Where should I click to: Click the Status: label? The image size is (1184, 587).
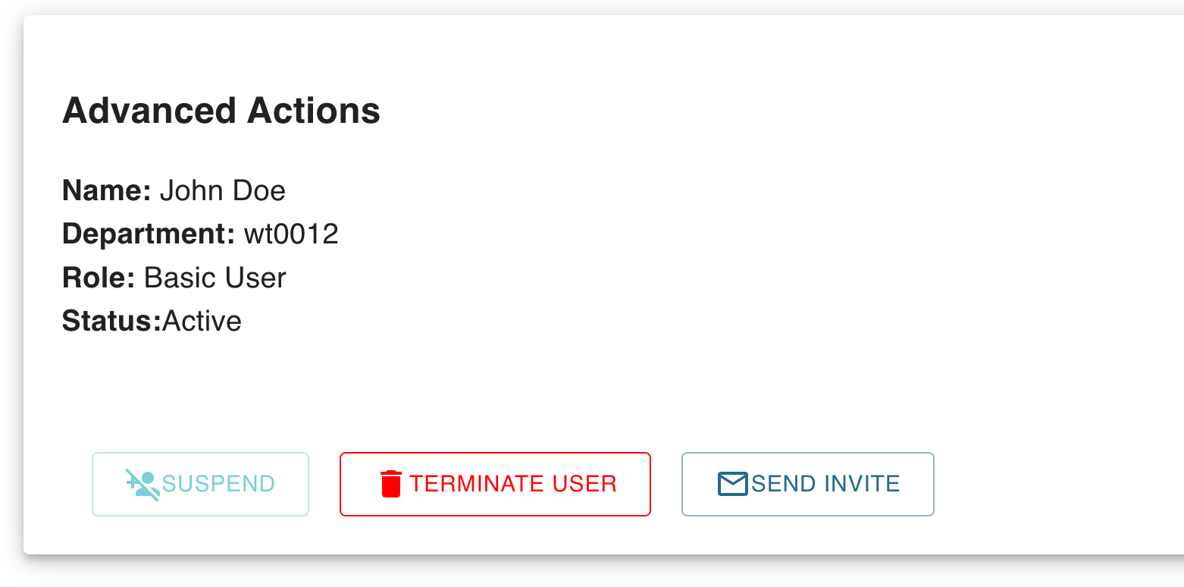pyautogui.click(x=111, y=321)
